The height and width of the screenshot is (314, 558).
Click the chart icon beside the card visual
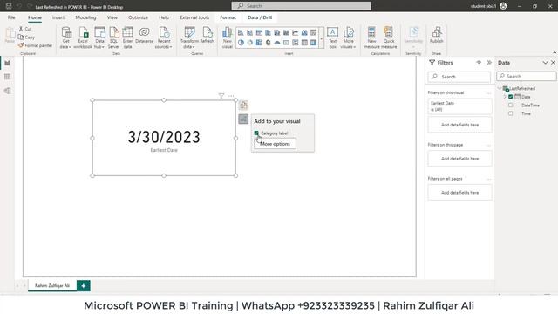coord(243,119)
